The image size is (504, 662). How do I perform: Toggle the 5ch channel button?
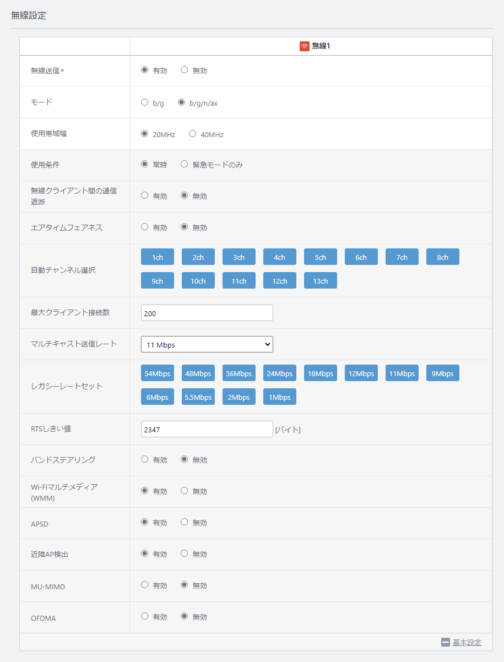(321, 257)
